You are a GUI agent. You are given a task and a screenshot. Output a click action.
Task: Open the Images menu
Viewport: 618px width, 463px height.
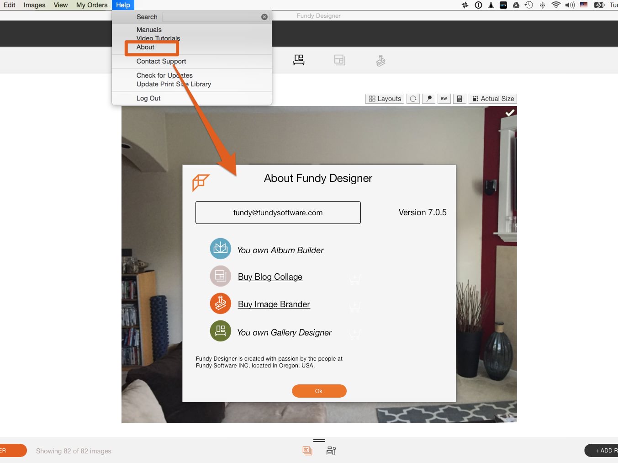pos(35,5)
